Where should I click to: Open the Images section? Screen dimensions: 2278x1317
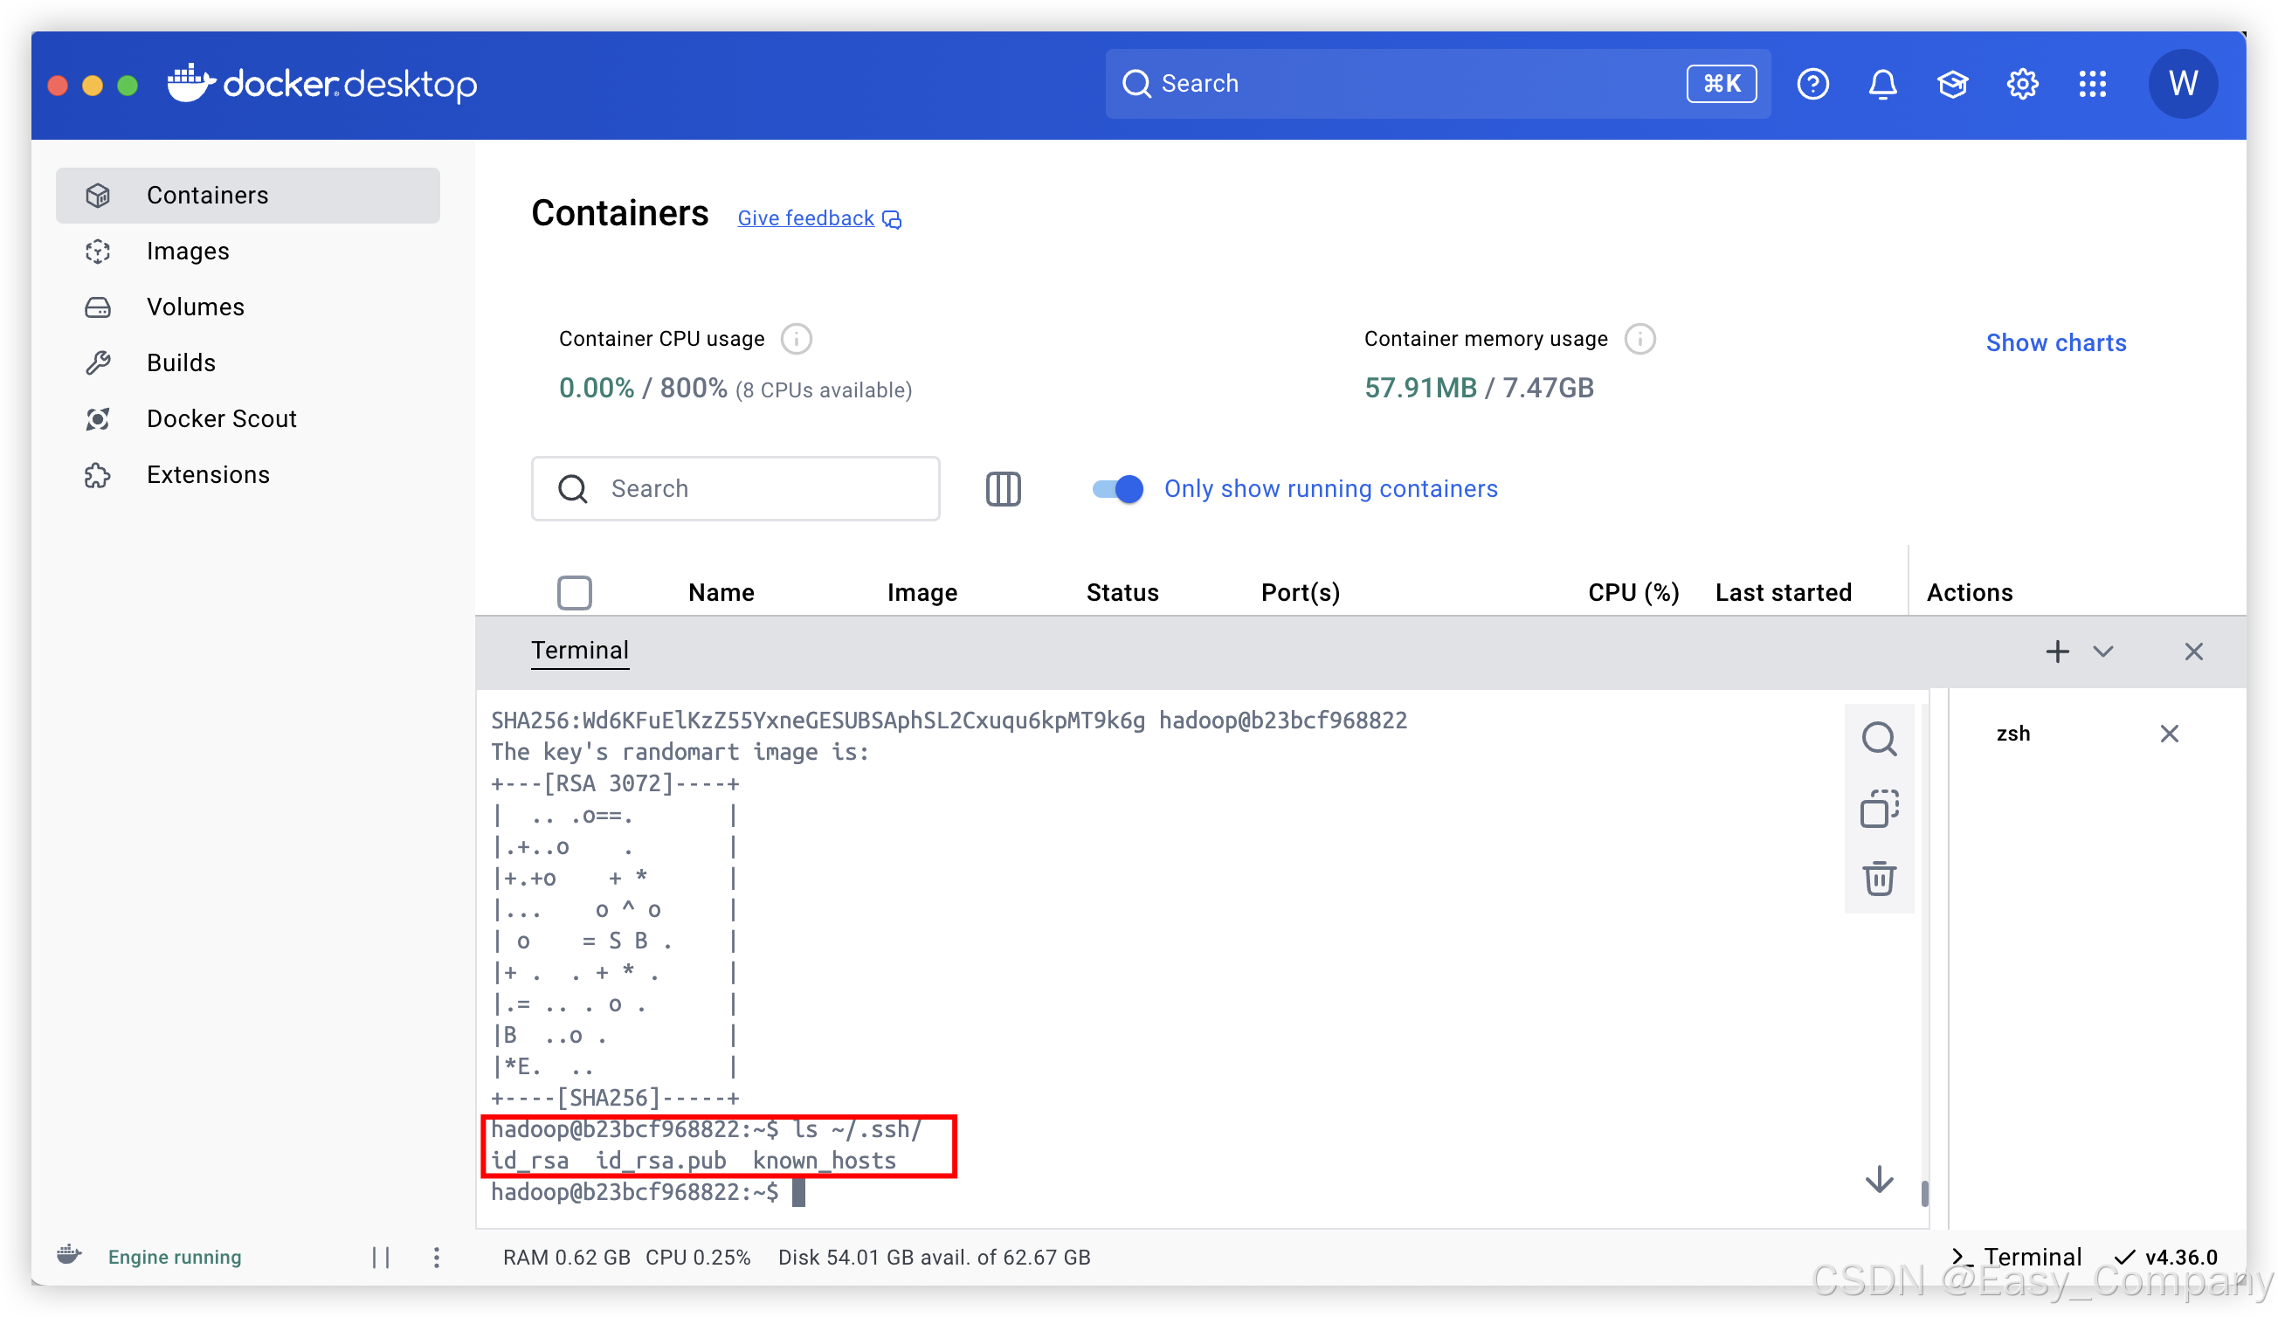click(248, 252)
